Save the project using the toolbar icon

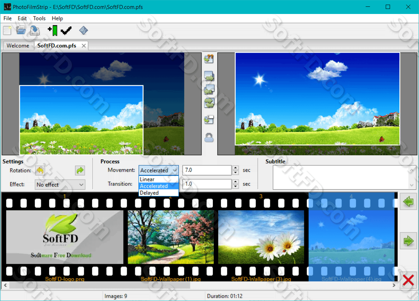[x=35, y=30]
